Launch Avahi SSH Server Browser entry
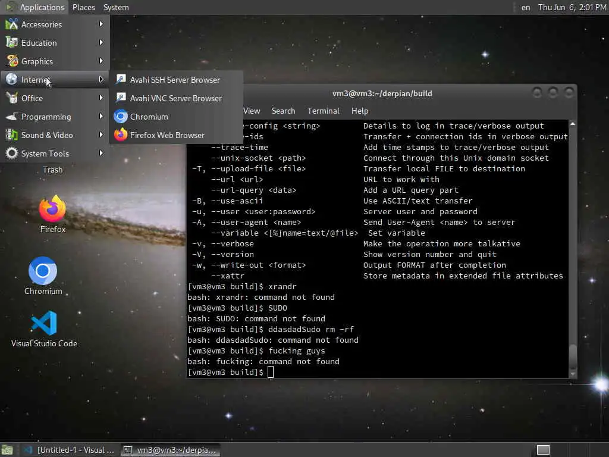The height and width of the screenshot is (457, 609). coord(176,80)
